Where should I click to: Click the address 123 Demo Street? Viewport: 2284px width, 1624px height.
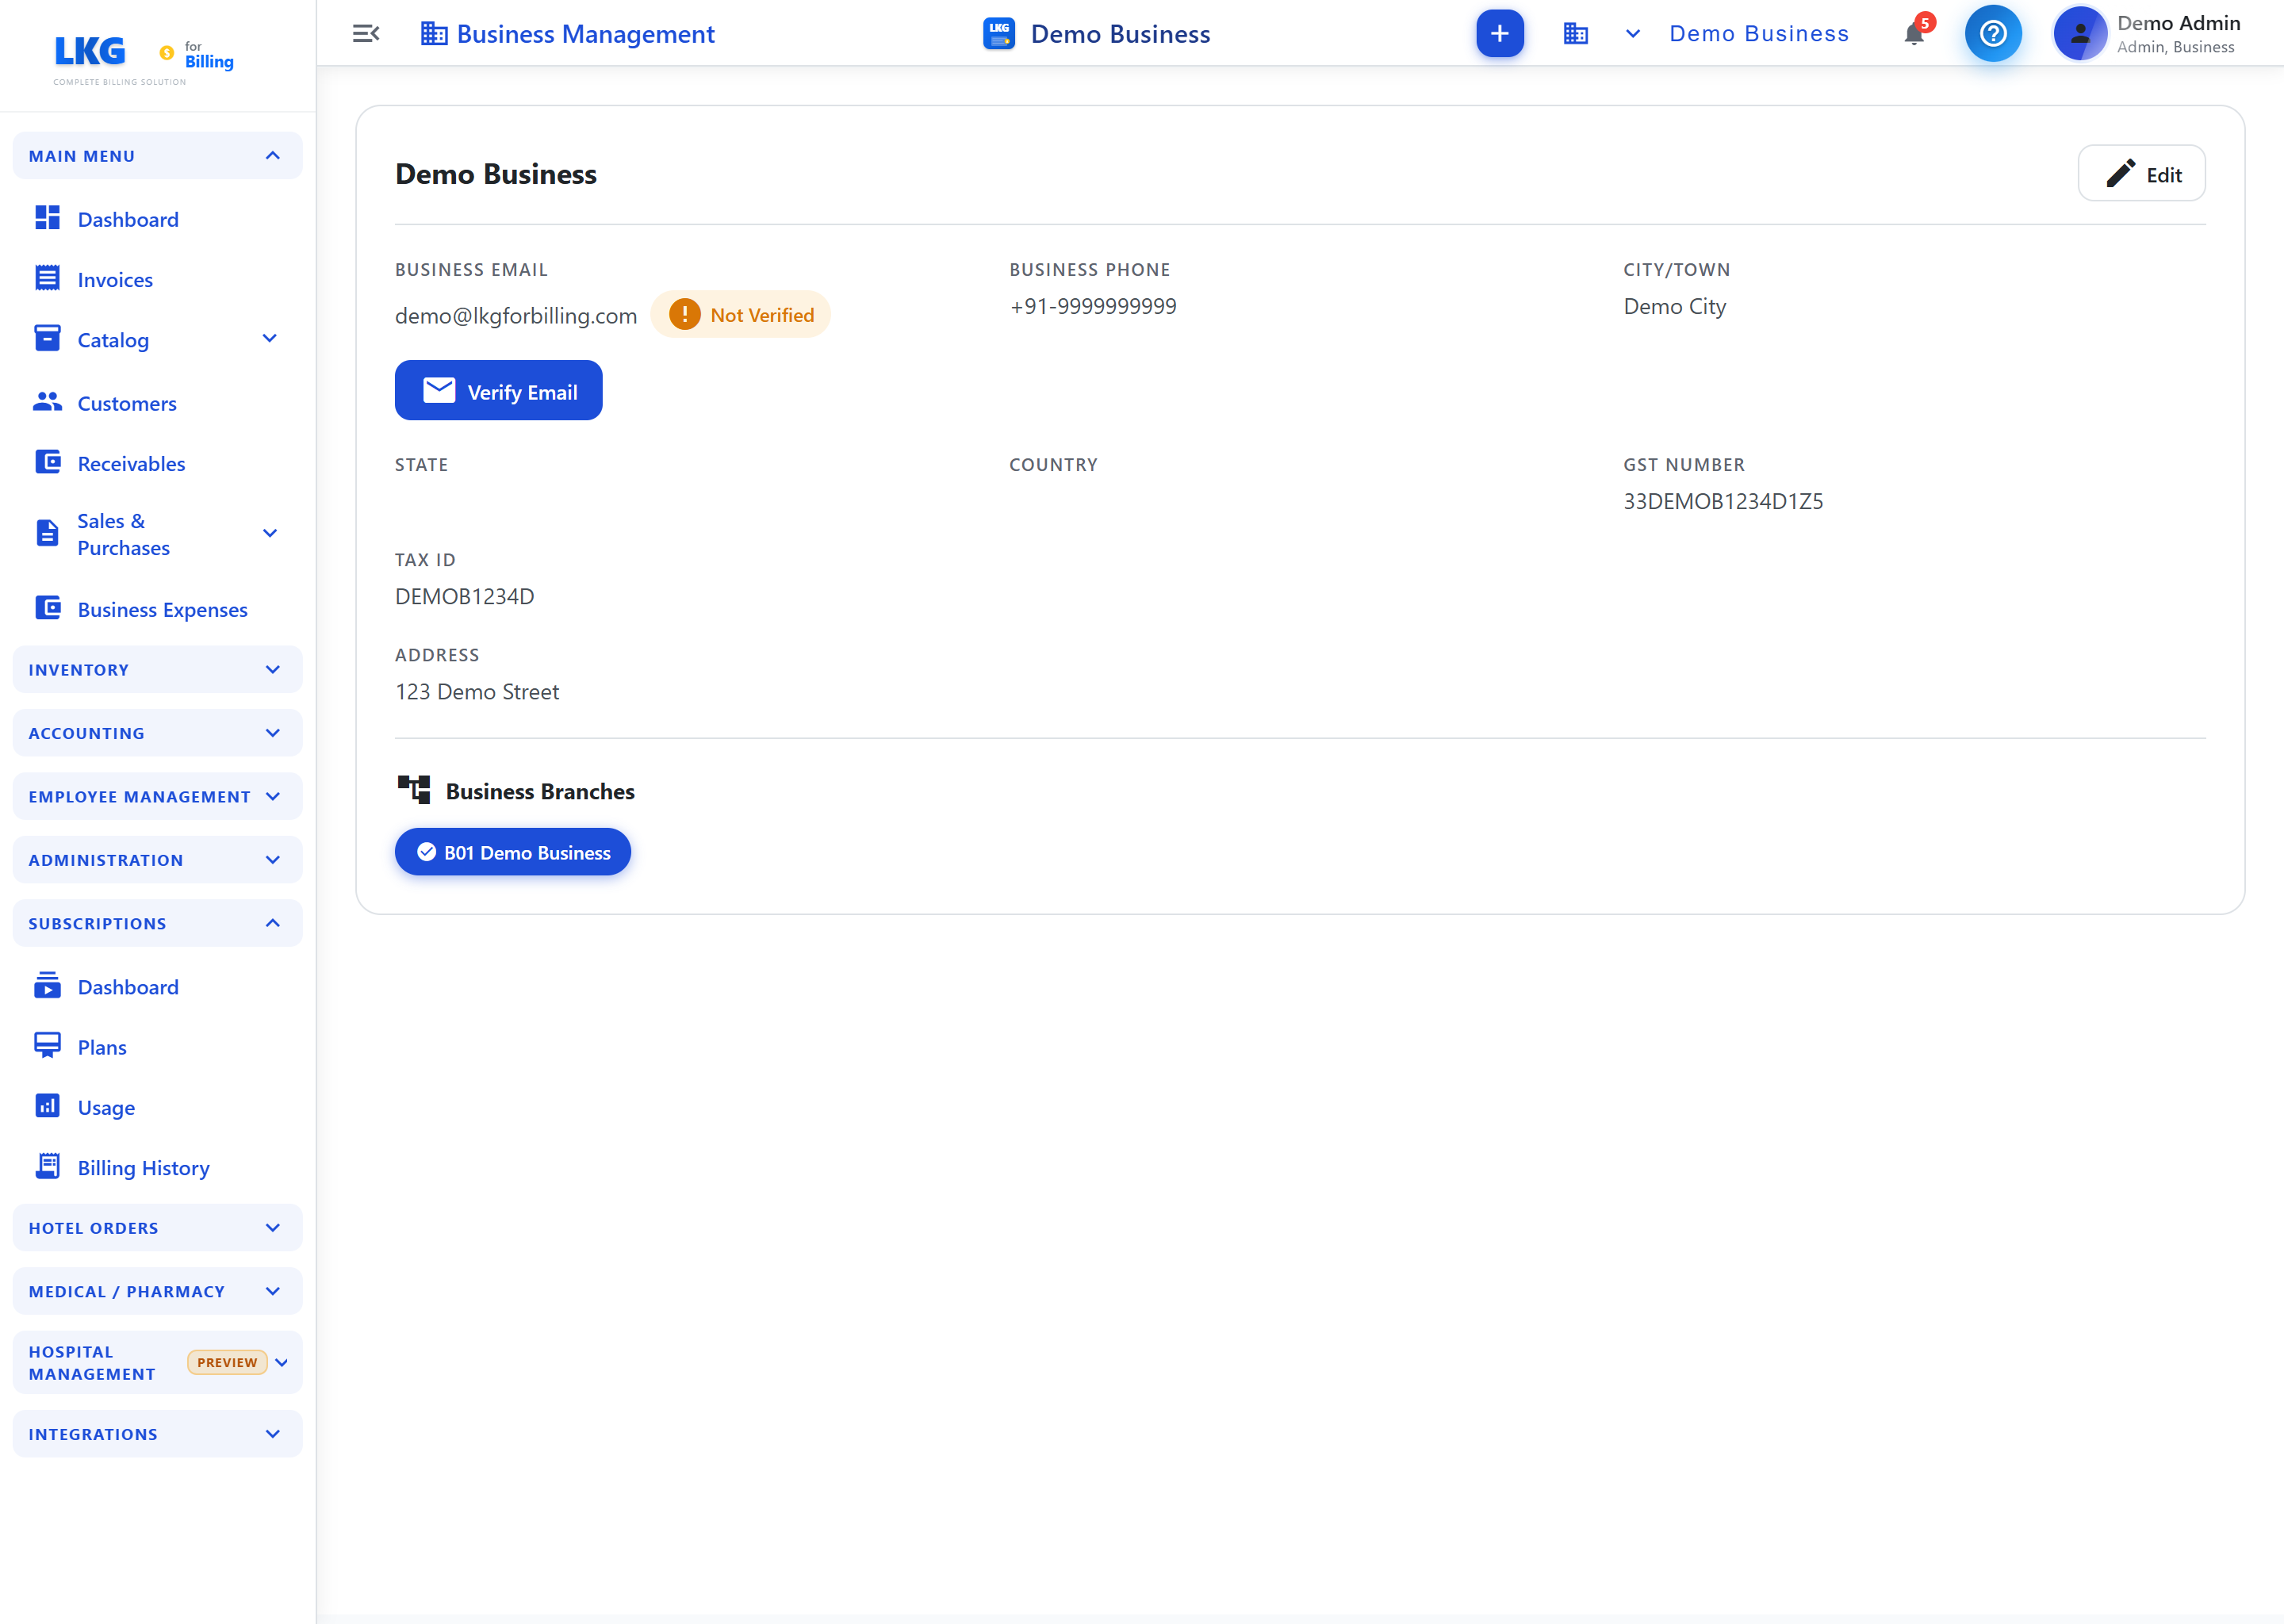(477, 691)
